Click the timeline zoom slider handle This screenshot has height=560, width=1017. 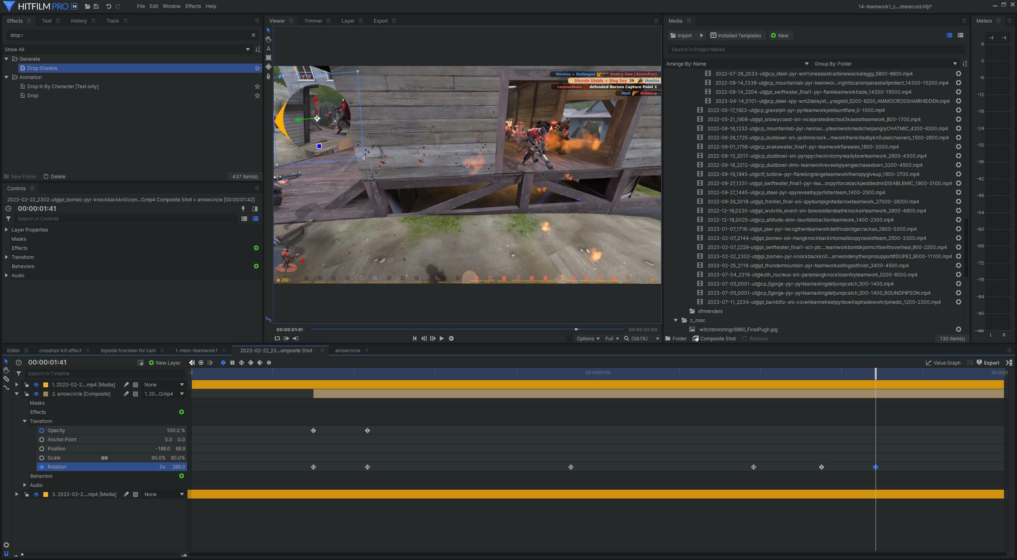(x=22, y=554)
